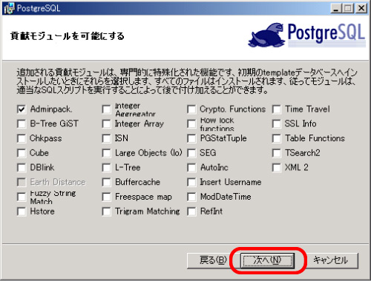371x281 pixels.
Task: Enable Integer Array module
Action: [107, 123]
